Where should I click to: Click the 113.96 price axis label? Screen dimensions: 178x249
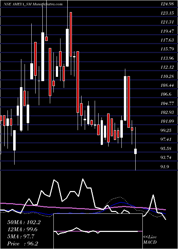[x=167, y=58]
